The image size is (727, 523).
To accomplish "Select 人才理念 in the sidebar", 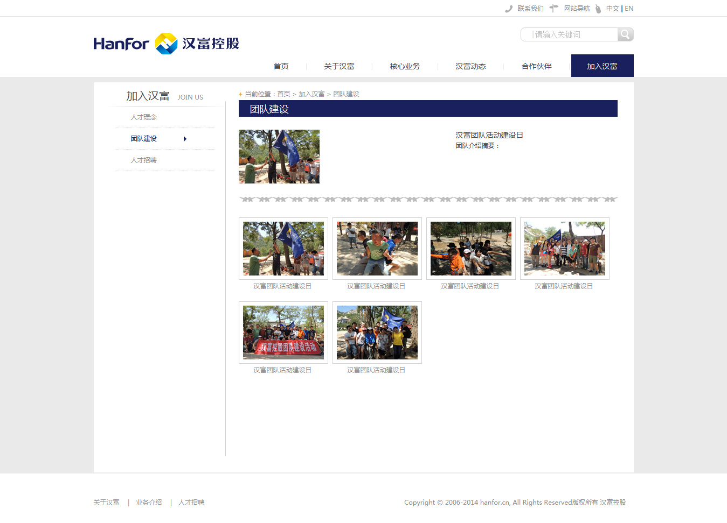I will point(143,116).
